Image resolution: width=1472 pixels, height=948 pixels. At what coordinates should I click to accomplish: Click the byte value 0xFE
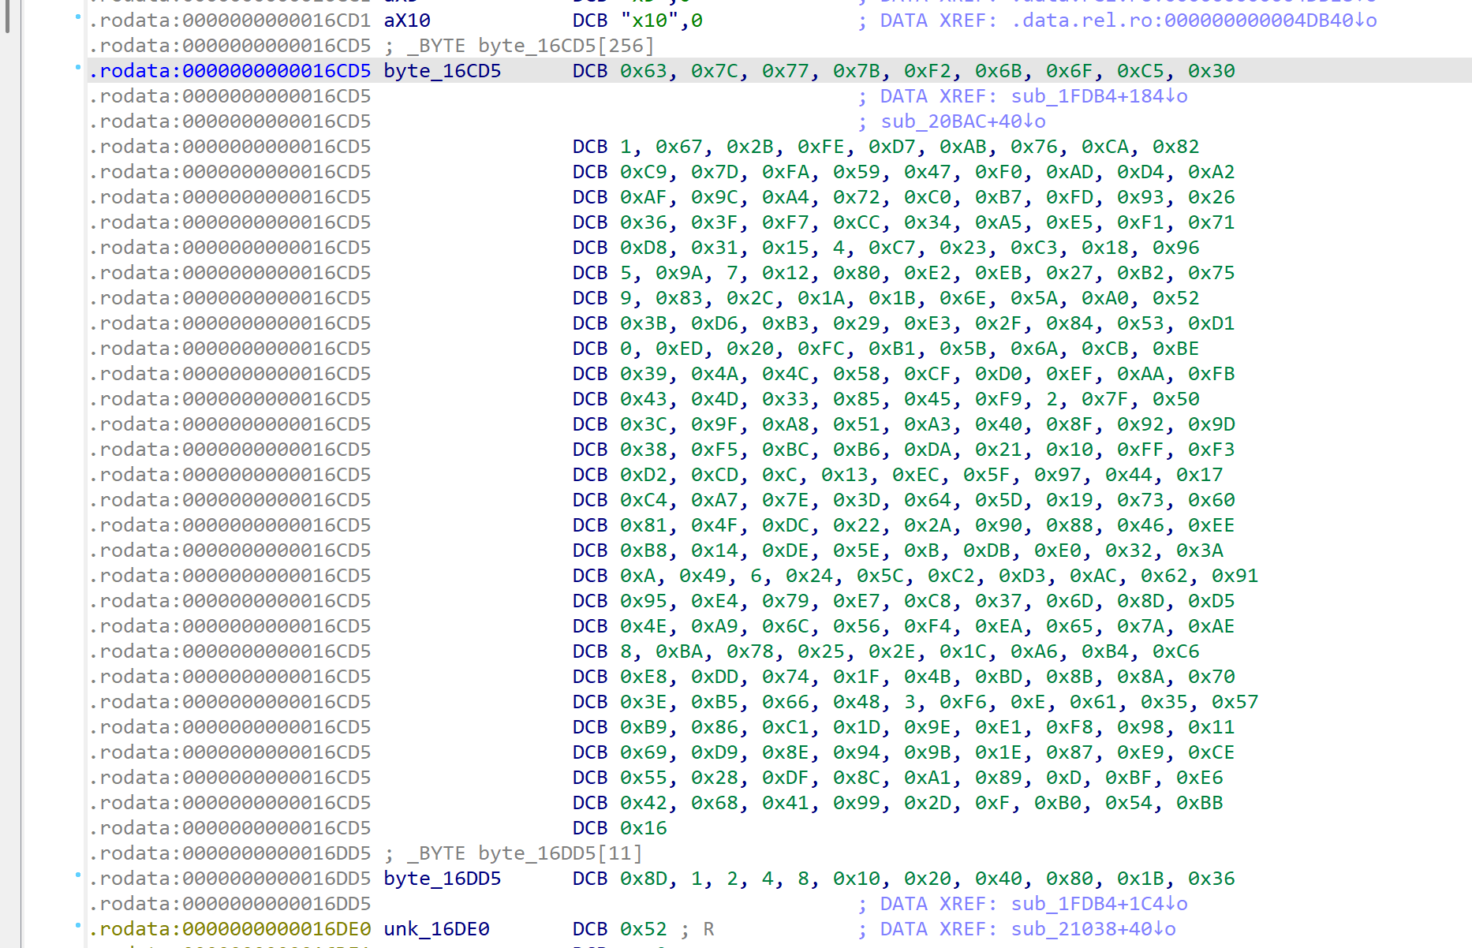tap(821, 147)
